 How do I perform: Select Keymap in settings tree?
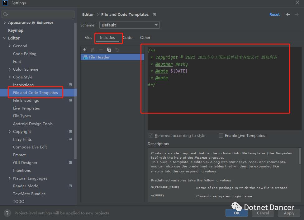coord(16,30)
